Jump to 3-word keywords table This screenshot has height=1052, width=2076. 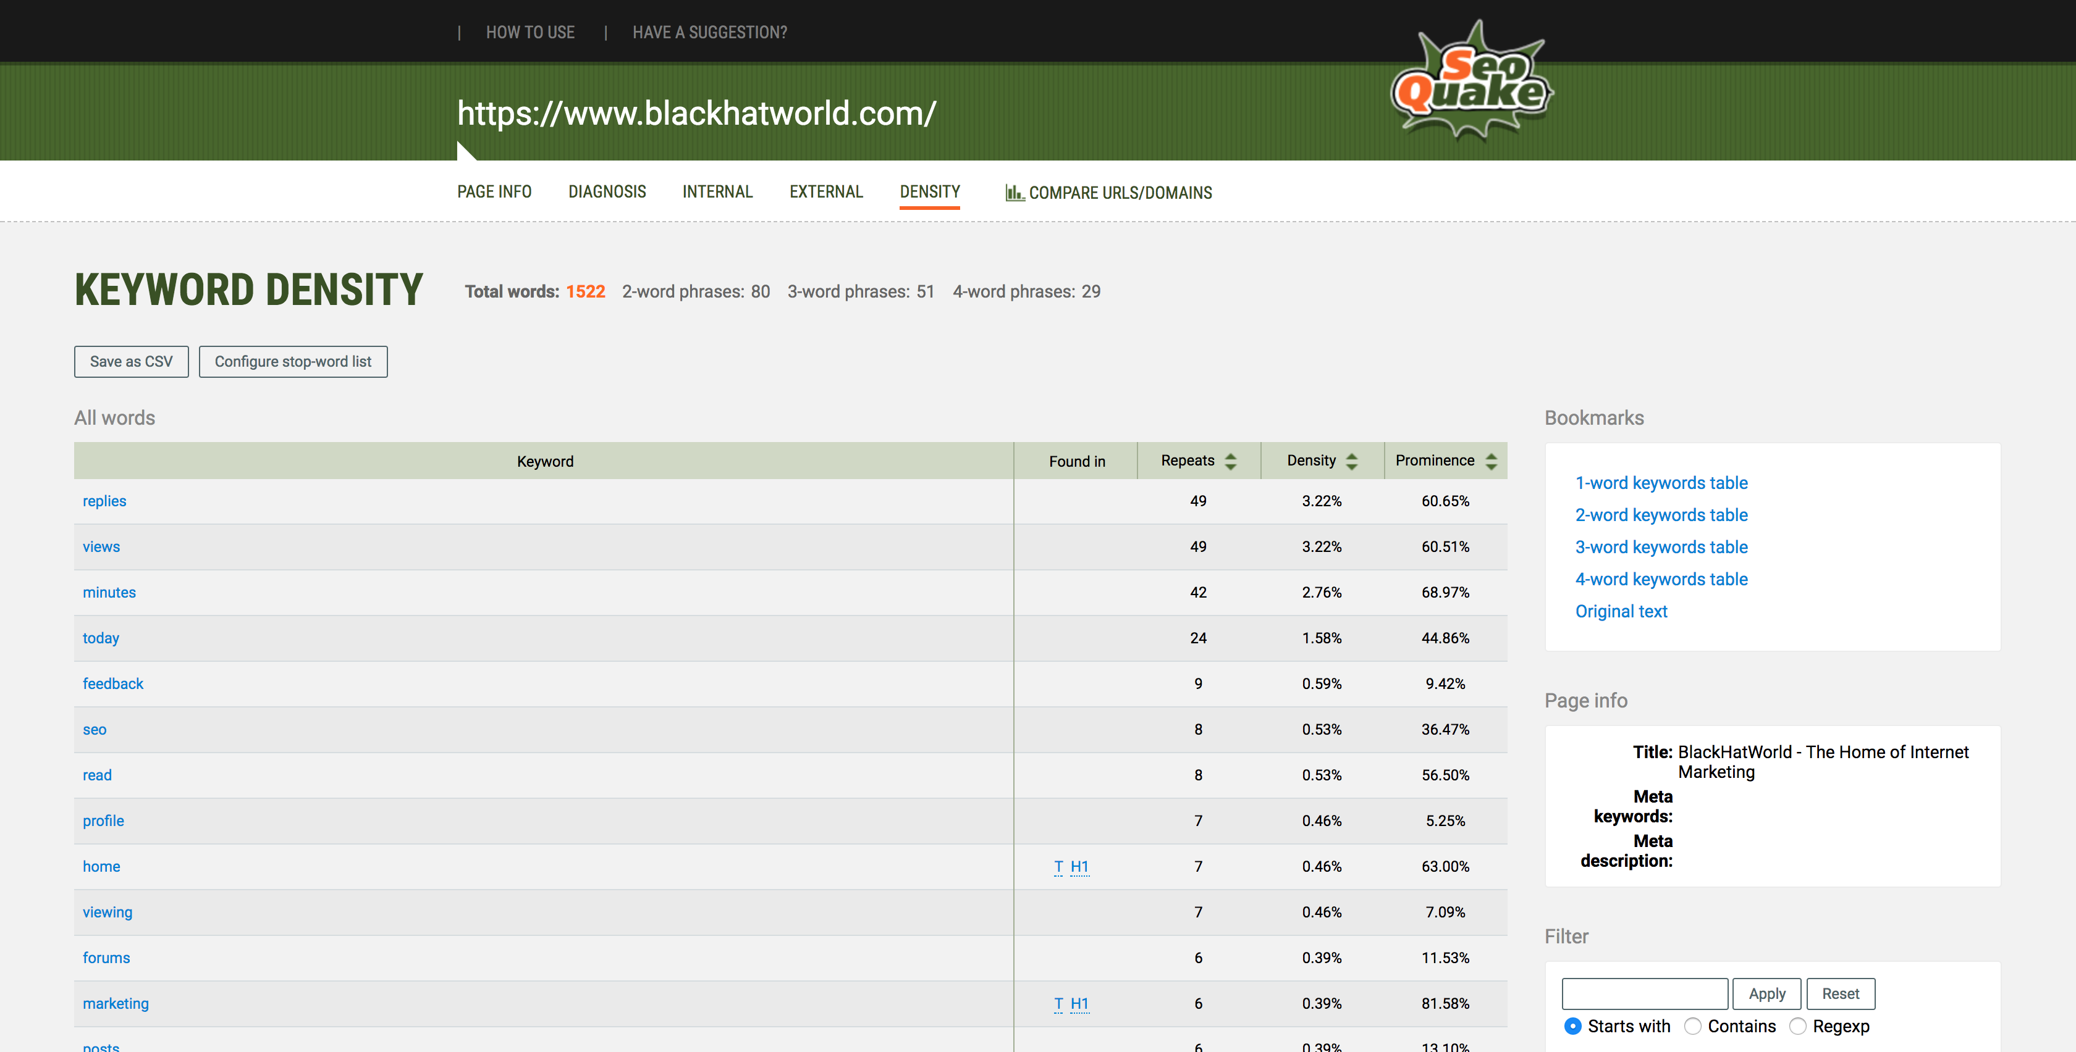(x=1662, y=547)
